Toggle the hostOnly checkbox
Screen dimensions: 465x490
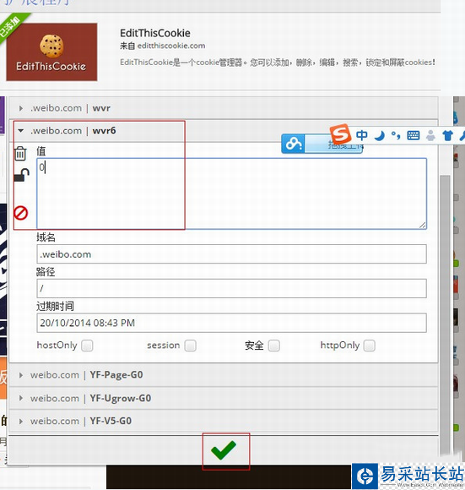[87, 346]
